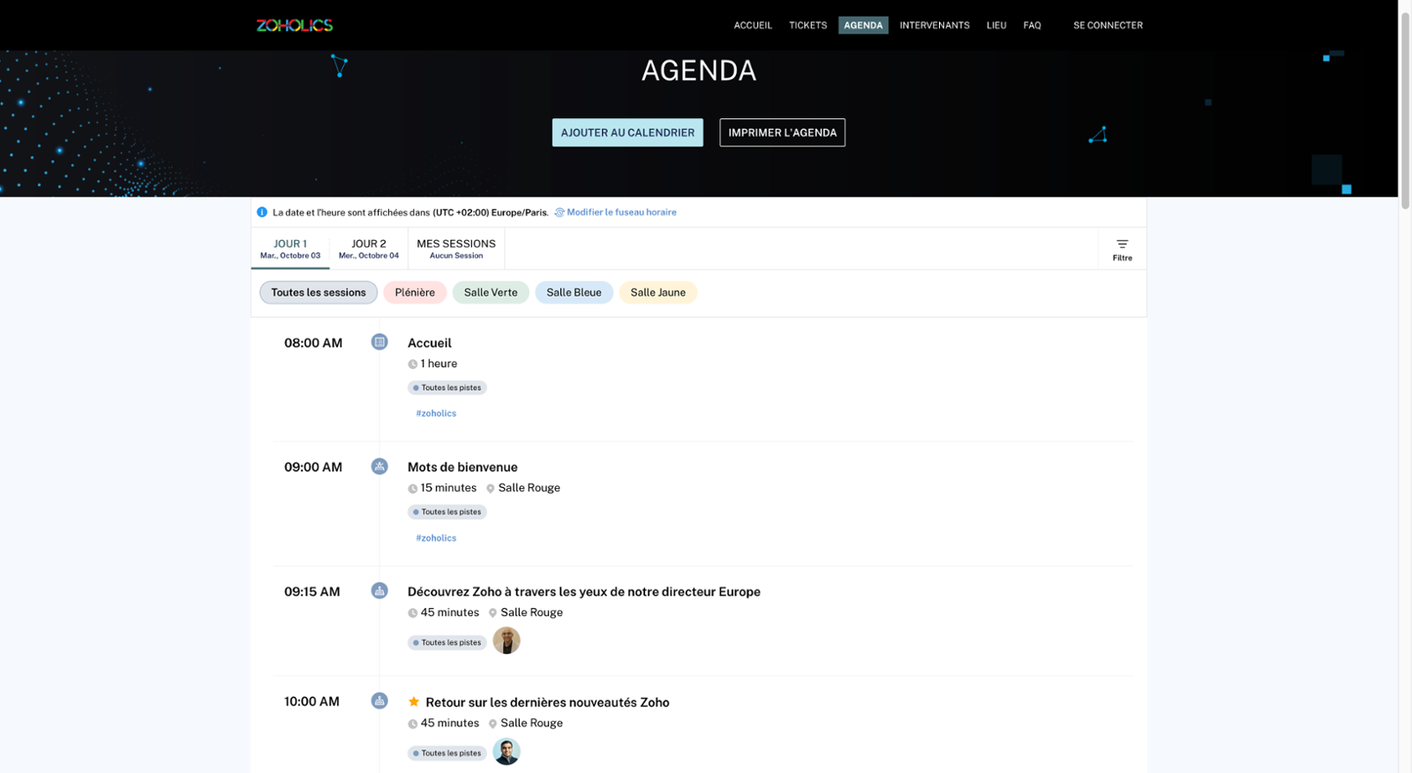Screen dimensions: 1412x773
Task: Toggle the Plénière track filter
Action: (415, 293)
